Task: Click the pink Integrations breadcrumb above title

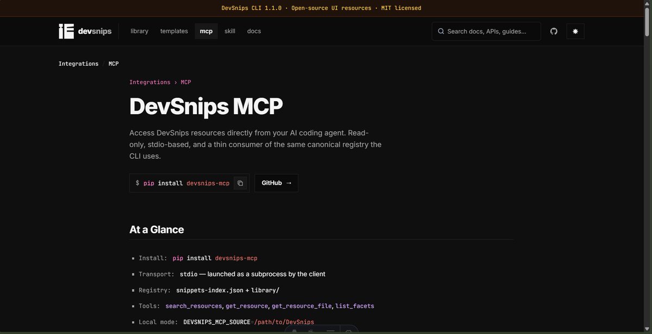Action: click(x=150, y=82)
